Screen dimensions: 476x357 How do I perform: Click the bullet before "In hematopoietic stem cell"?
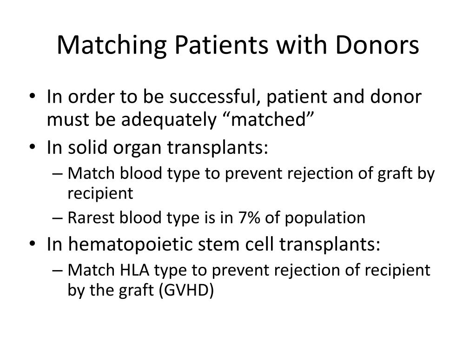33,245
